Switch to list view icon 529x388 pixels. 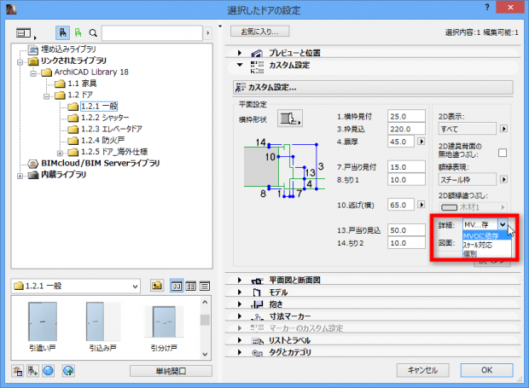click(205, 287)
